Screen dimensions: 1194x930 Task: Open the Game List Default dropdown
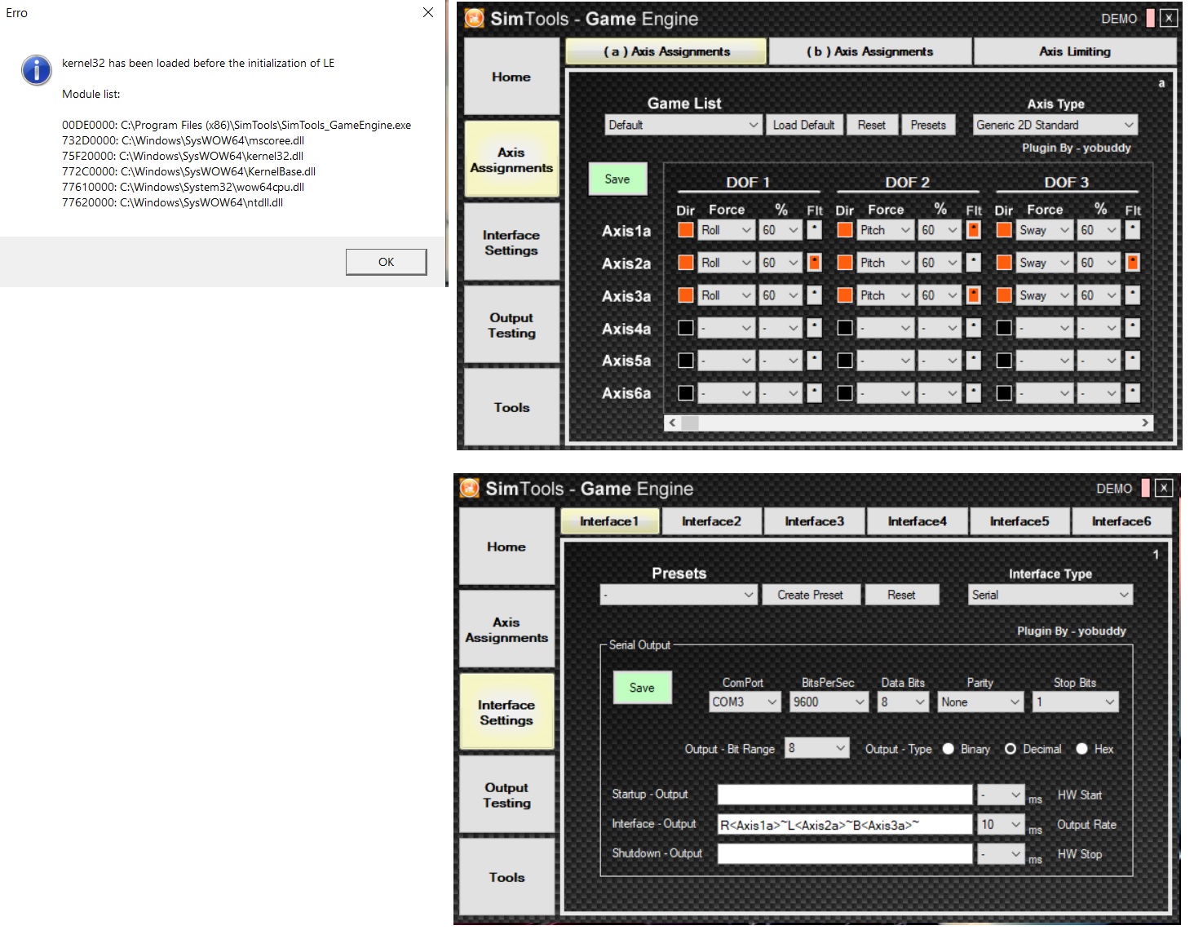tap(683, 125)
